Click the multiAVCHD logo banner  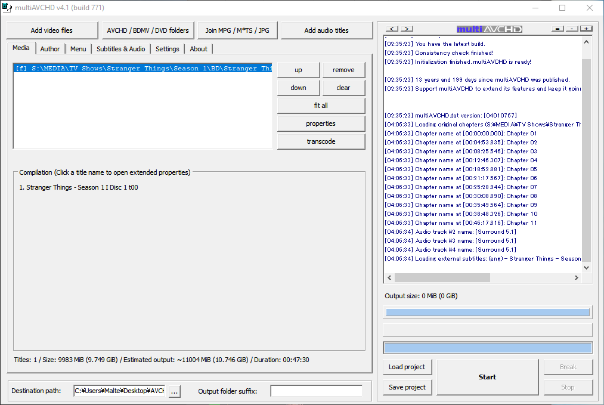(x=489, y=29)
